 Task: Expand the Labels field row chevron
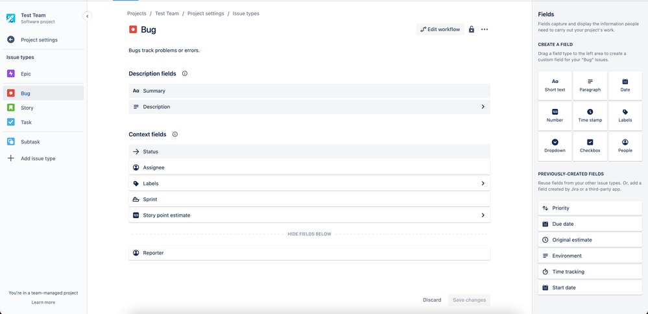pyautogui.click(x=483, y=183)
